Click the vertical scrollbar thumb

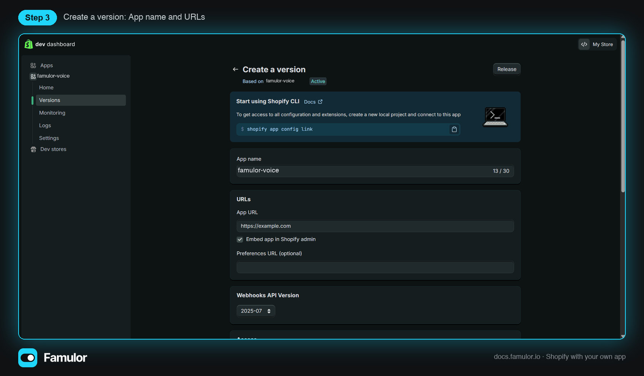623,116
